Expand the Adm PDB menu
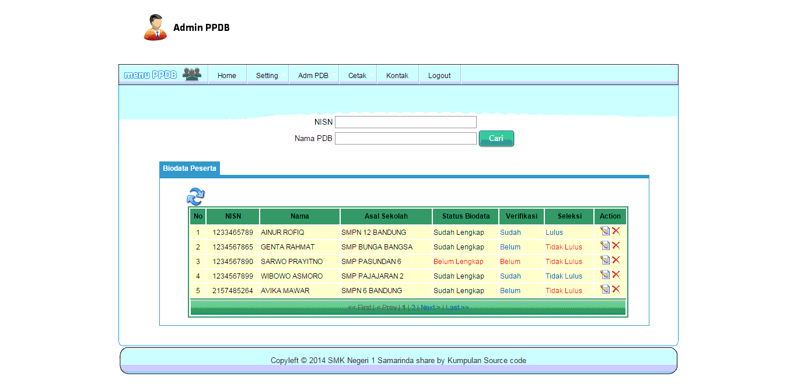Image resolution: width=797 pixels, height=387 pixels. 313,75
